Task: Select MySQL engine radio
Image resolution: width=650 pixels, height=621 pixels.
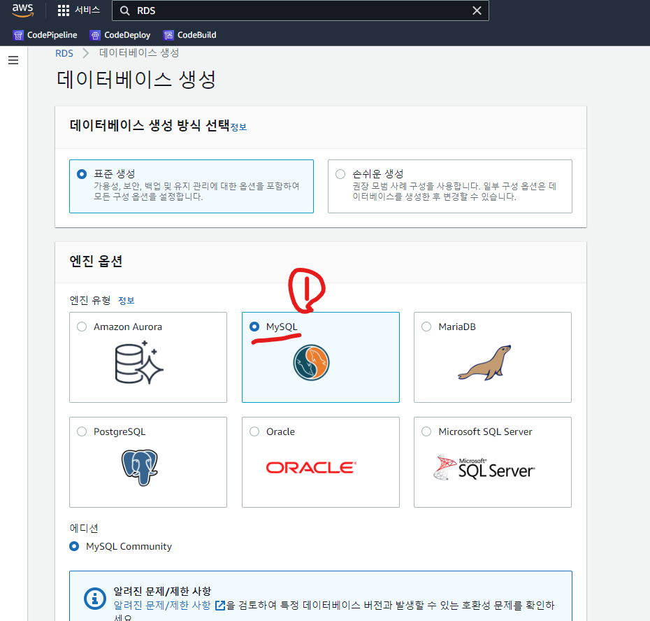Action: point(254,327)
